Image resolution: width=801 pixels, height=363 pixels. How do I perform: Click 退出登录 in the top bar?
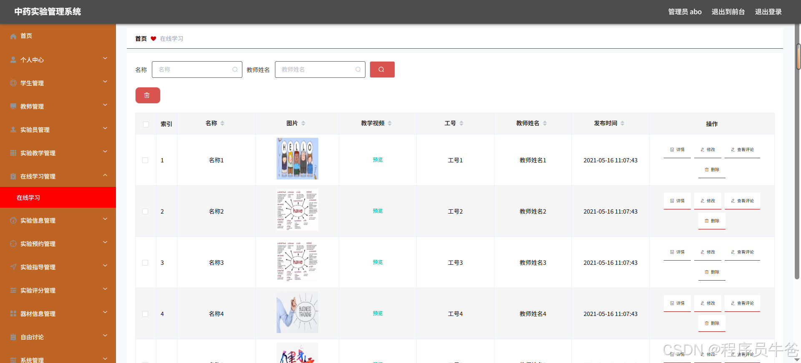pos(768,12)
